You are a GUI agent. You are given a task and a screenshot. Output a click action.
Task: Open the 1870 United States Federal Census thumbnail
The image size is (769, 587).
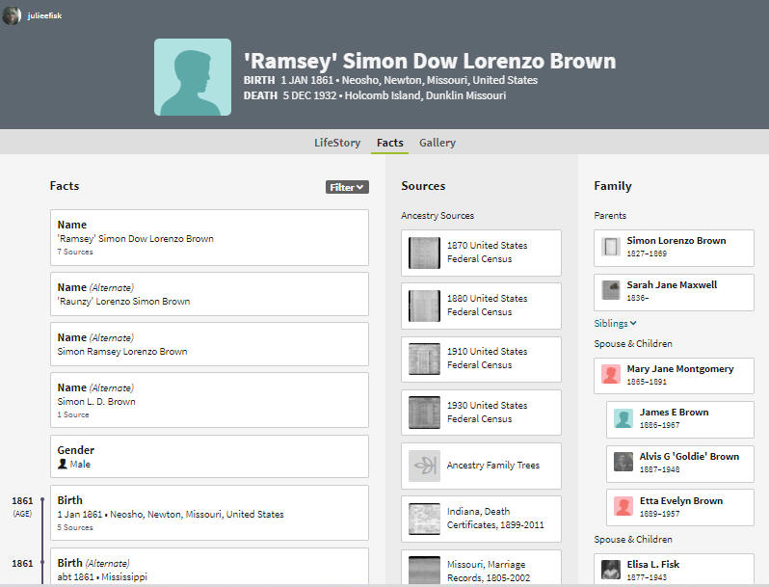[x=424, y=253]
